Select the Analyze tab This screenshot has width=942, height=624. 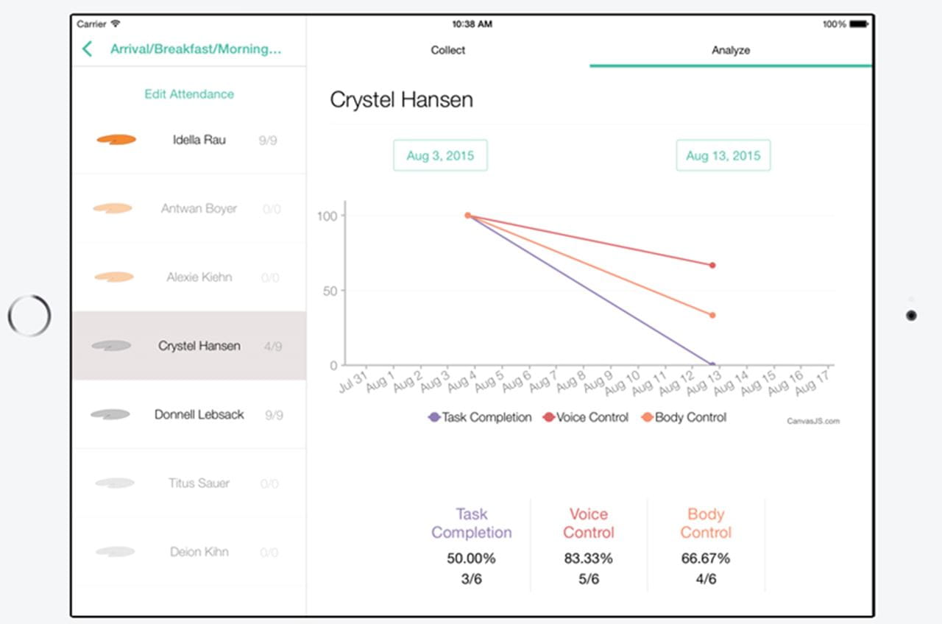(730, 50)
